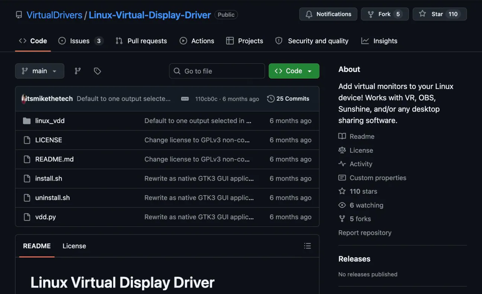Select the README tab in file panel

click(37, 246)
